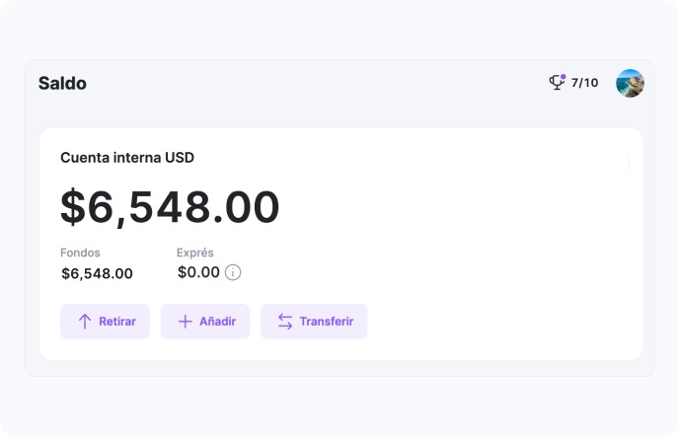The height and width of the screenshot is (437, 679).
Task: Click the 7/10 progress counter
Action: coord(584,83)
